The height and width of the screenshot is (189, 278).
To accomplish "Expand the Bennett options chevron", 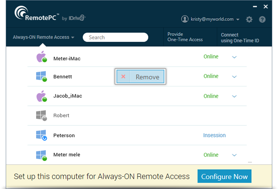I will point(234,77).
